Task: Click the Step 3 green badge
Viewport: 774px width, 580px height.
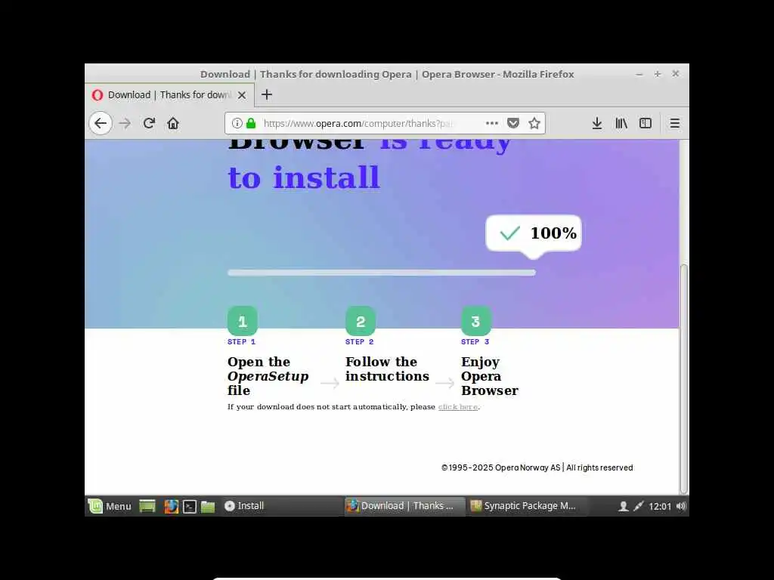Action: pyautogui.click(x=476, y=321)
